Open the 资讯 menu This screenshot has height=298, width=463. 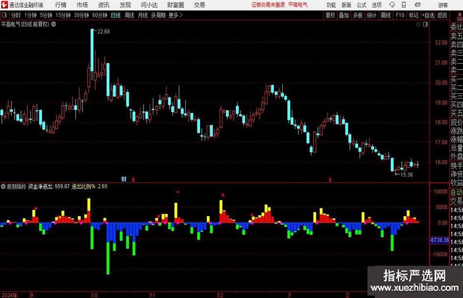tap(104, 5)
